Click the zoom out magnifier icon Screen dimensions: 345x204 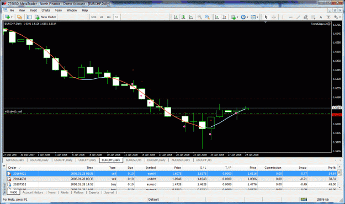(x=207, y=17)
